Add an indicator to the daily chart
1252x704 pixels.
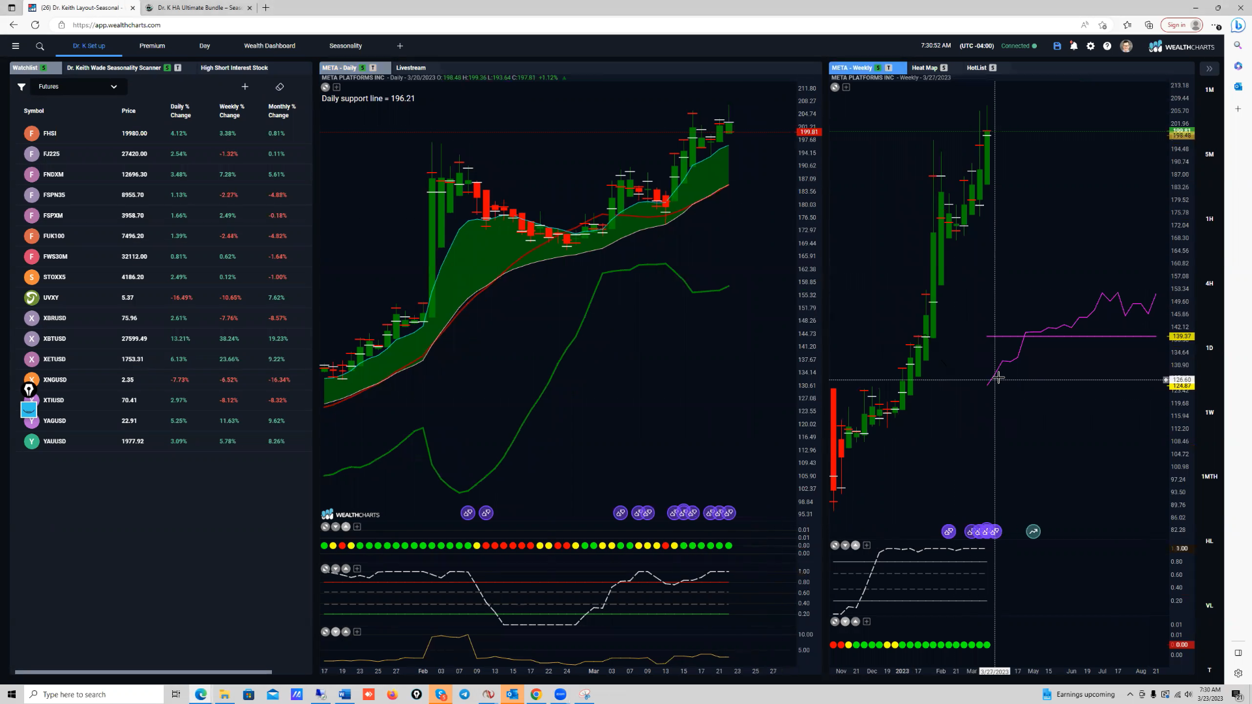[x=336, y=87]
